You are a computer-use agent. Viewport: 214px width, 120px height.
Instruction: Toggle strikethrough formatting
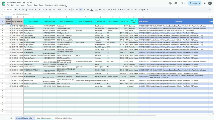coord(88,10)
